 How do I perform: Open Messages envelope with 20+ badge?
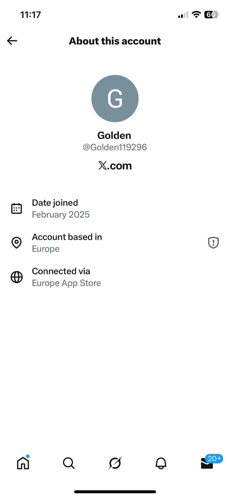pos(208,463)
